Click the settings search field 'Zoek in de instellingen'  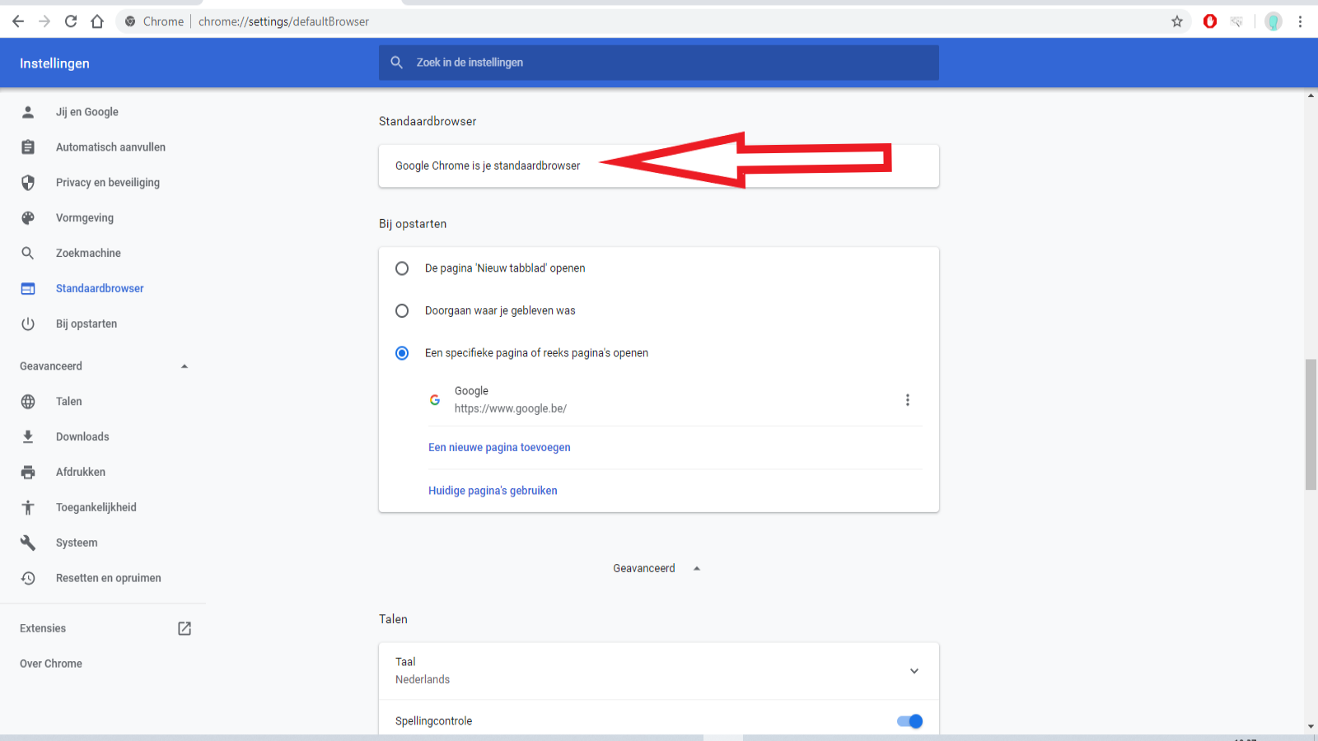659,63
